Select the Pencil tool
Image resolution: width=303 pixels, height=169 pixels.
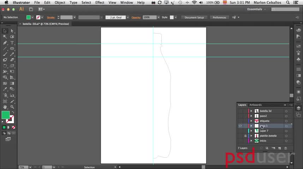click(12, 54)
